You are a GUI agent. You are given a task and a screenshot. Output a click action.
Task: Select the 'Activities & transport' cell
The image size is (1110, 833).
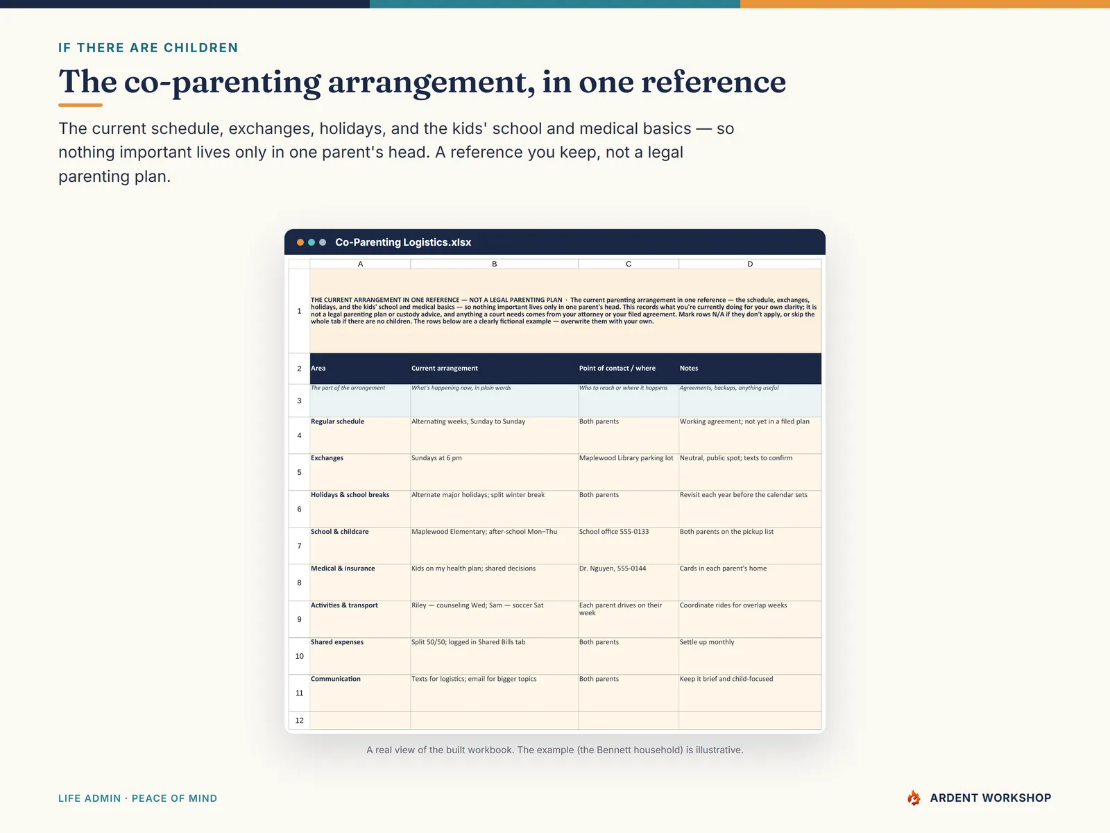[x=360, y=619]
